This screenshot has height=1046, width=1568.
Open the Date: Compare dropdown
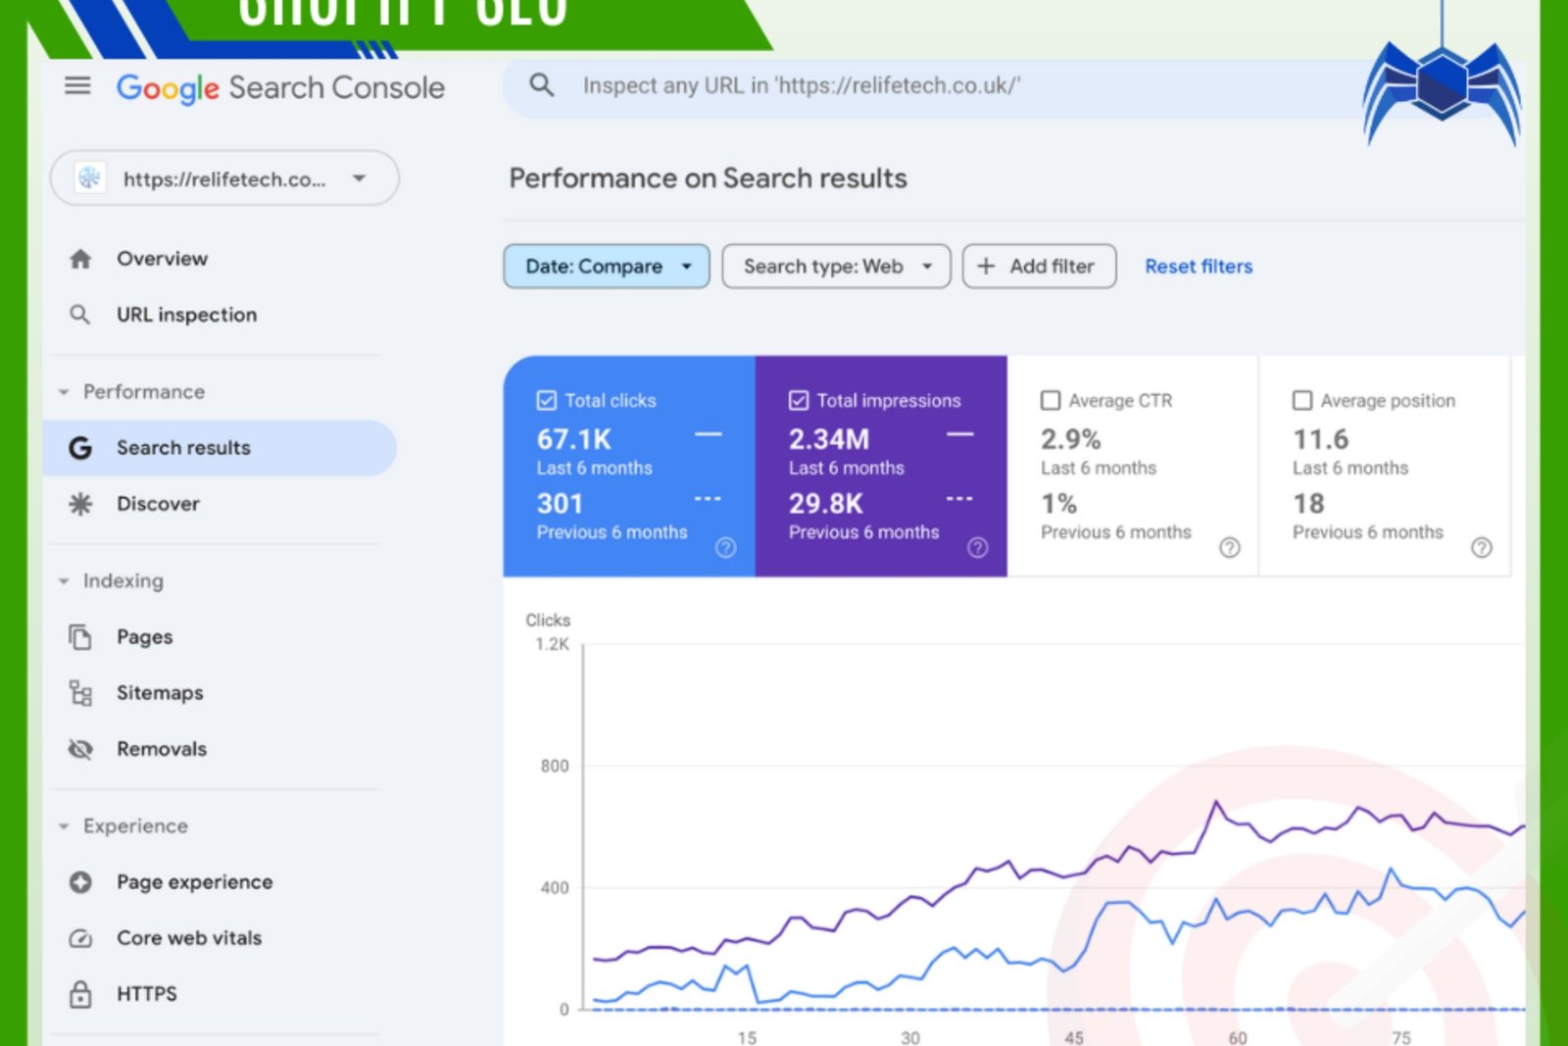tap(606, 267)
